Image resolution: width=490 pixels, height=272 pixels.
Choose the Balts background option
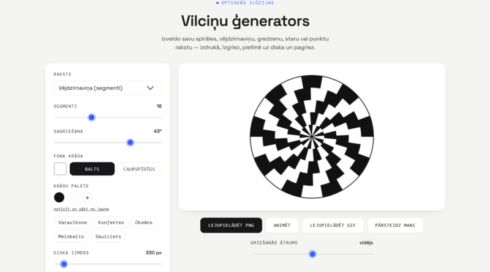(x=92, y=169)
